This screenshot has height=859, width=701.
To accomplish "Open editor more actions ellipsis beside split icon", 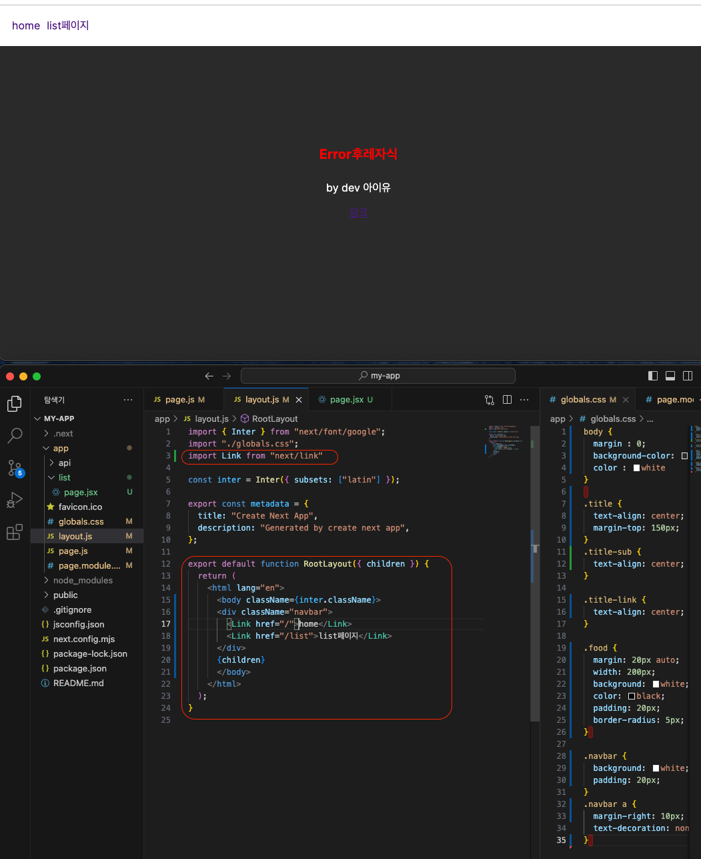I will (524, 400).
